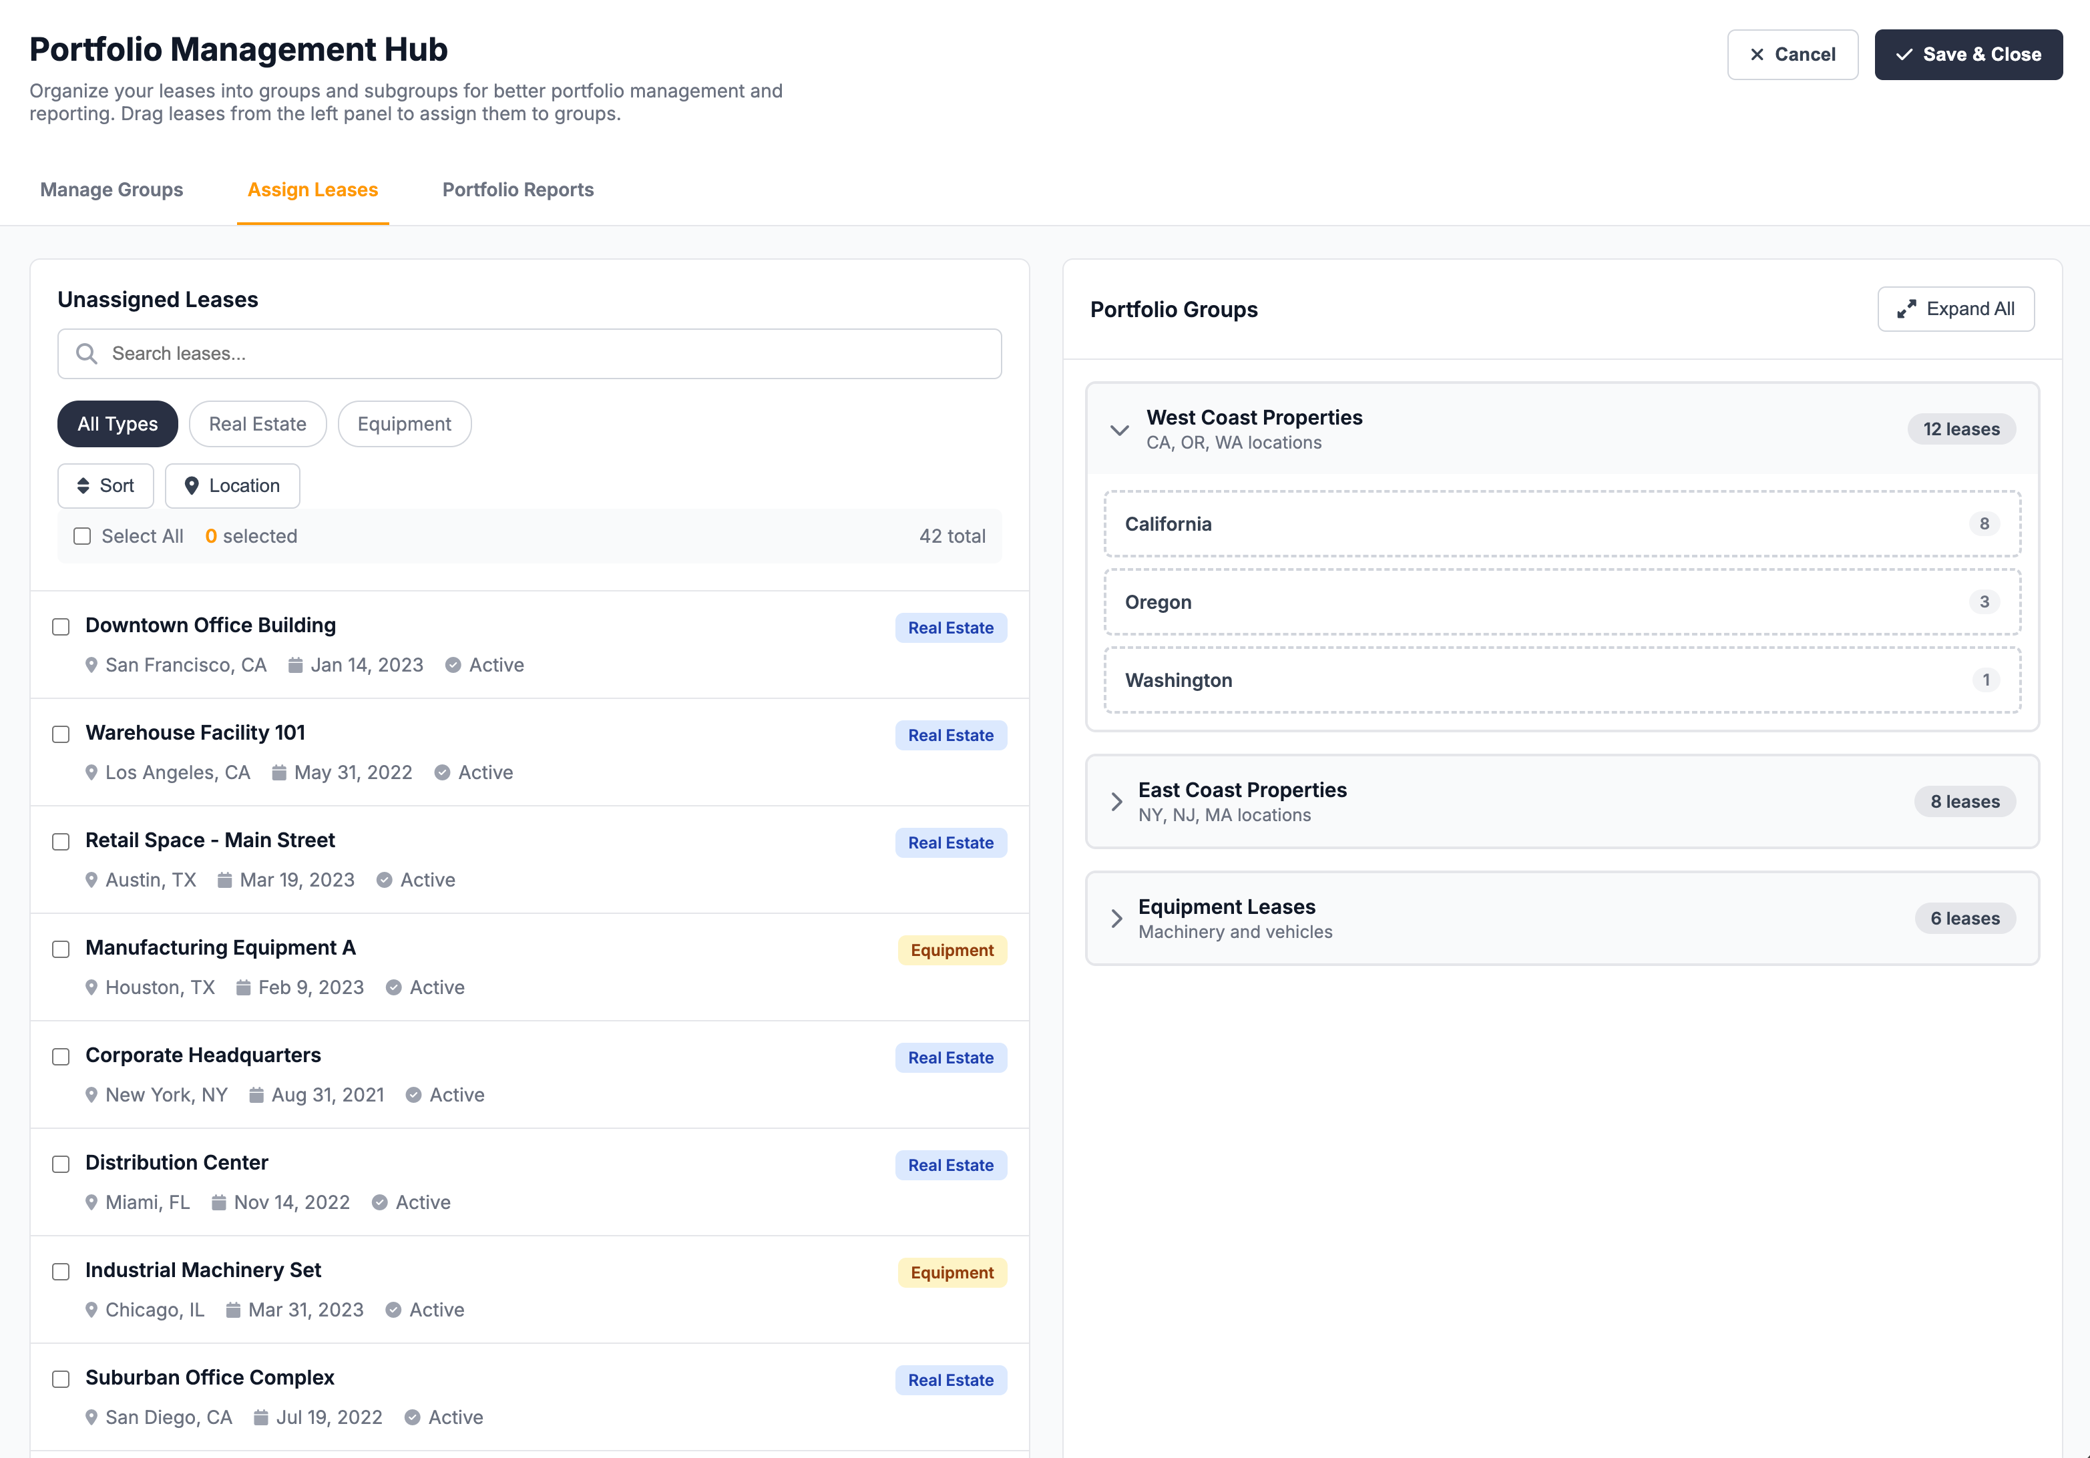Click the Search leases input field
This screenshot has width=2090, height=1458.
coord(528,353)
